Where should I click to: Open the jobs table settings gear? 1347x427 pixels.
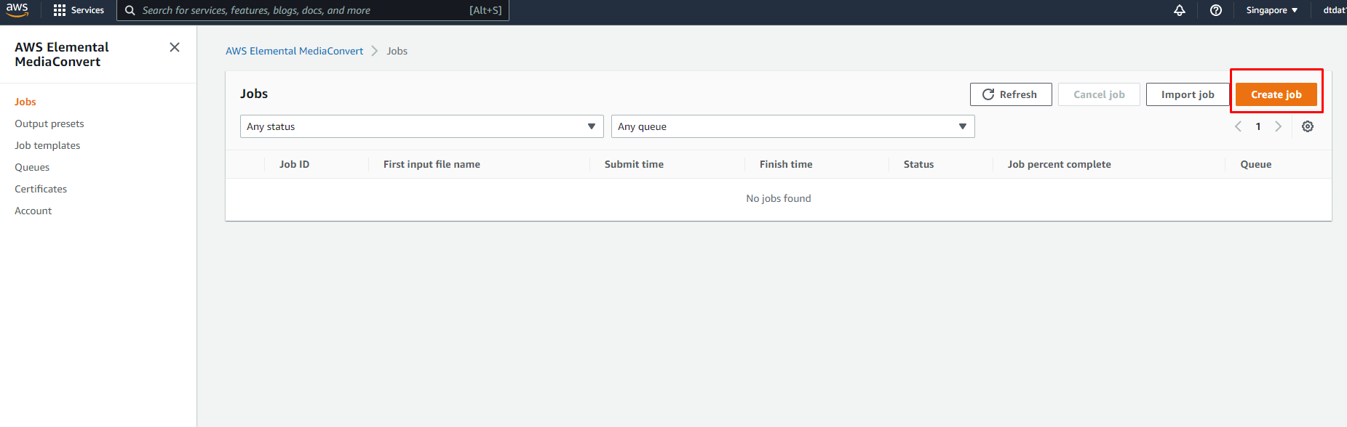[x=1308, y=126]
